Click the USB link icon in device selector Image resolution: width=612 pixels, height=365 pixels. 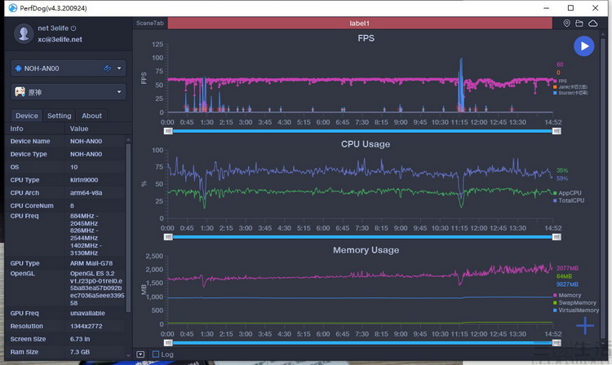pos(107,68)
